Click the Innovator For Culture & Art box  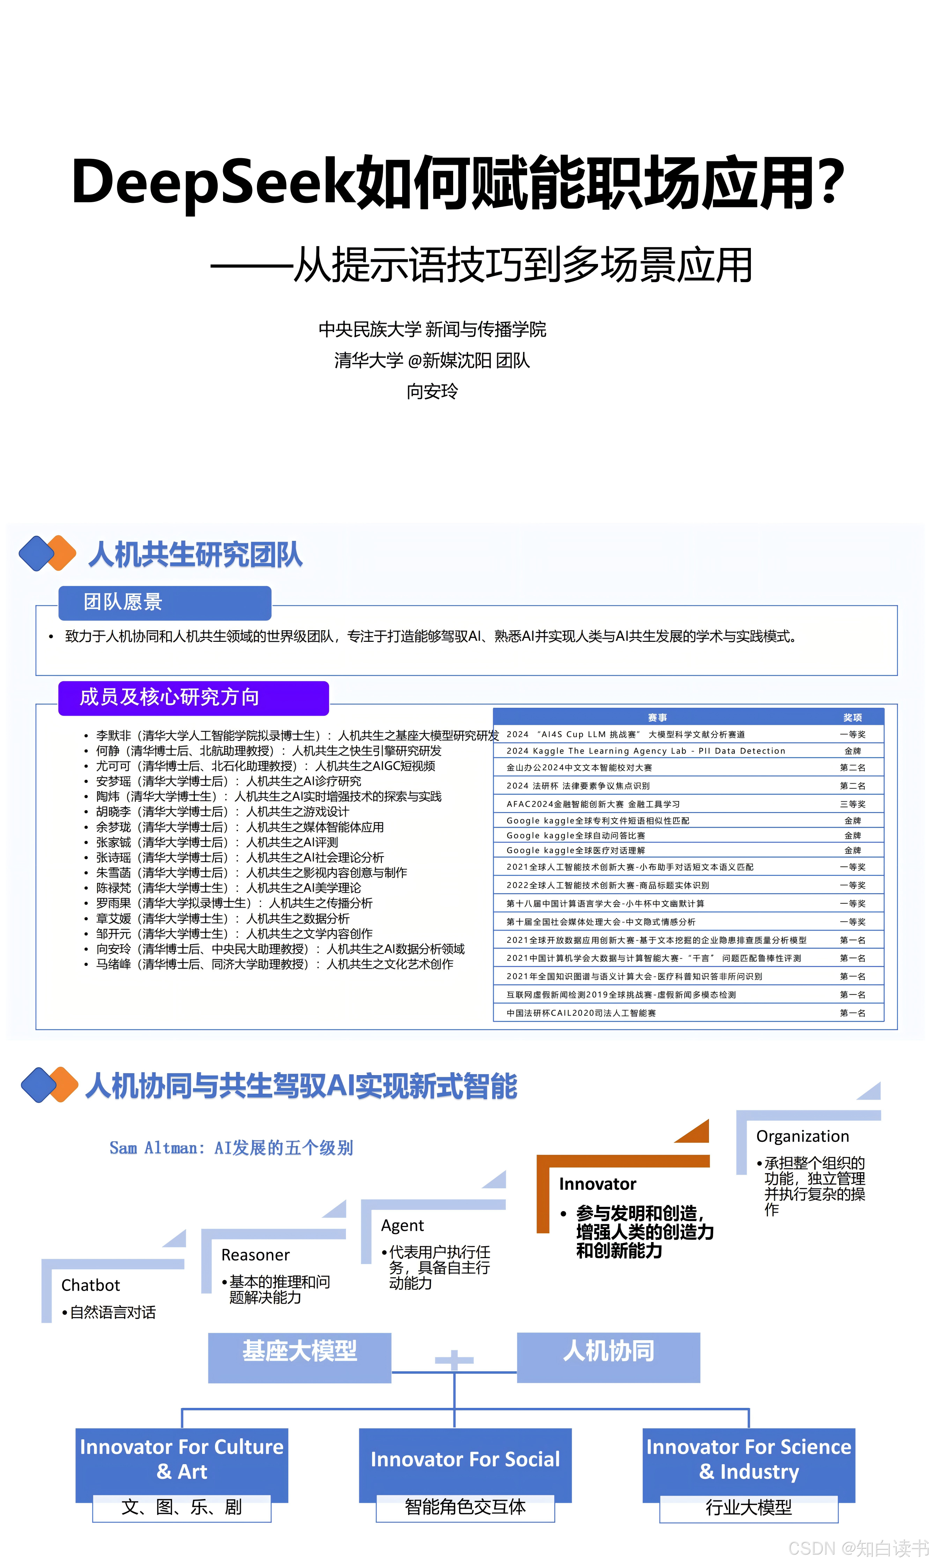coord(182,1460)
